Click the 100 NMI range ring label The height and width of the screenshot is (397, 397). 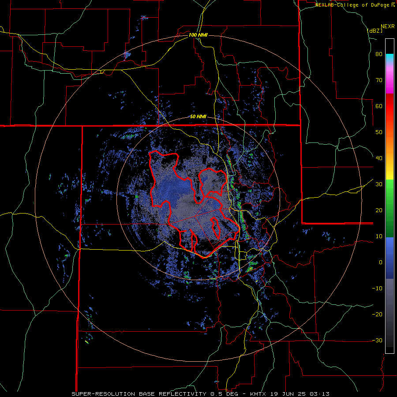click(x=198, y=35)
